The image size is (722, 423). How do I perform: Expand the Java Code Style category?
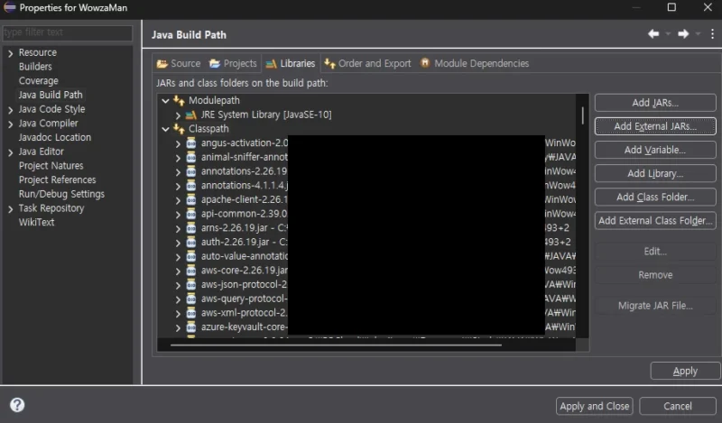point(10,110)
